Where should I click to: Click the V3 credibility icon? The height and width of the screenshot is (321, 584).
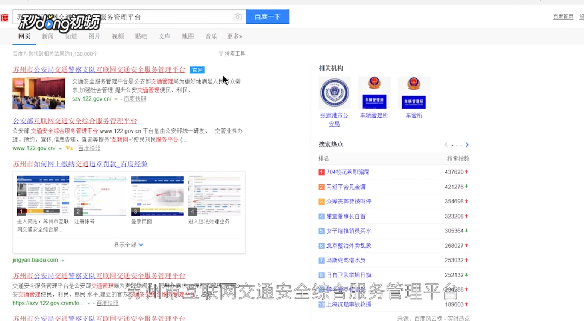click(x=69, y=148)
